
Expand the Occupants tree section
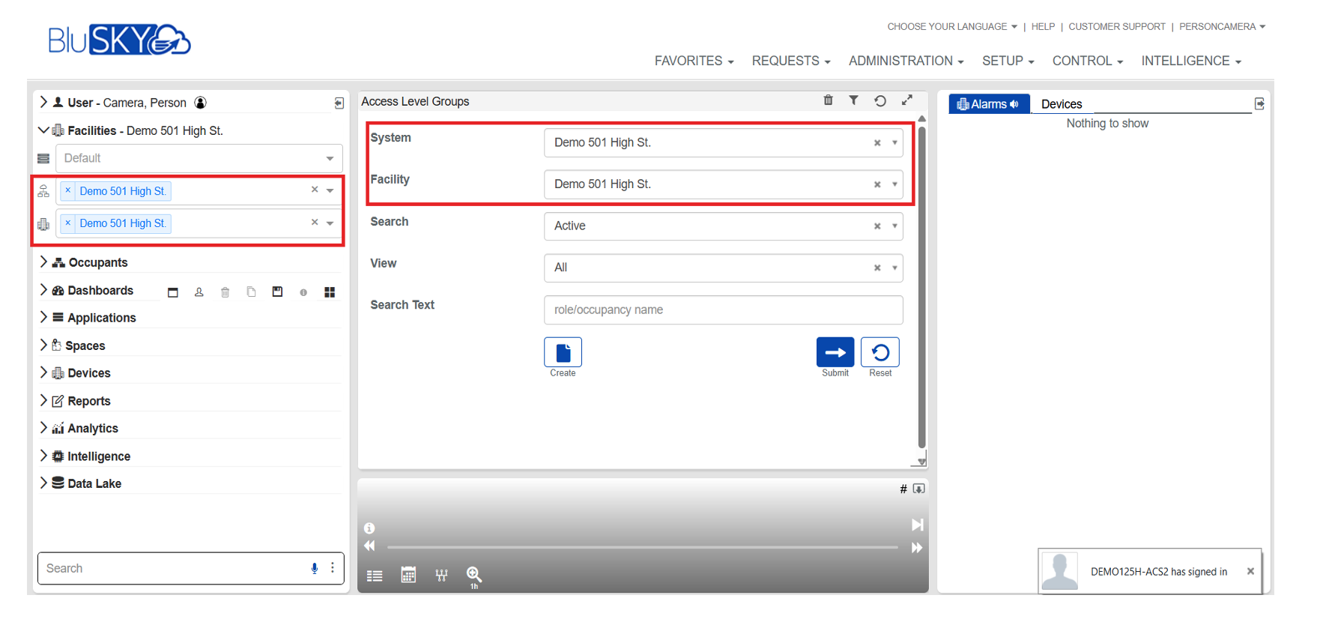[x=43, y=262]
